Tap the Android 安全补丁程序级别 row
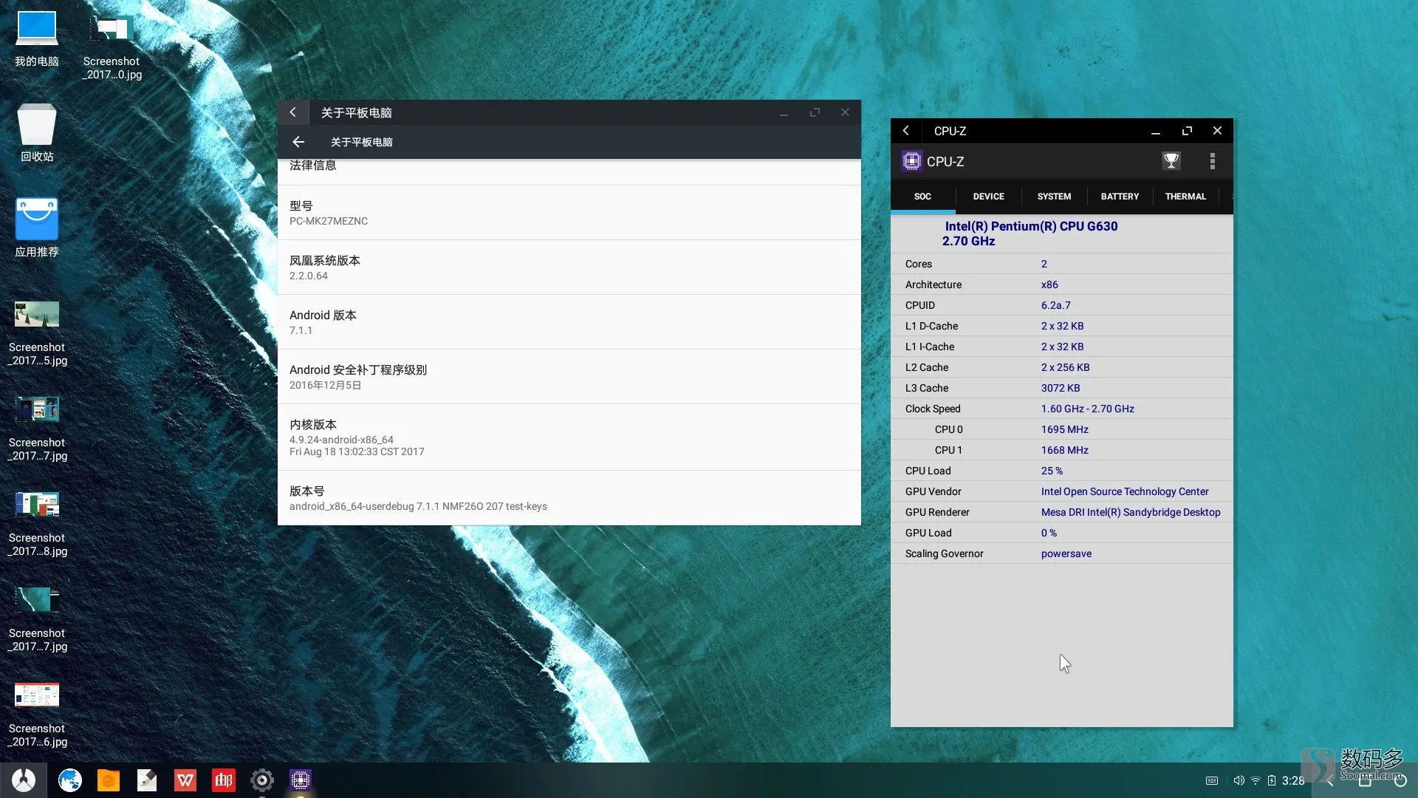This screenshot has width=1418, height=798. coord(569,377)
